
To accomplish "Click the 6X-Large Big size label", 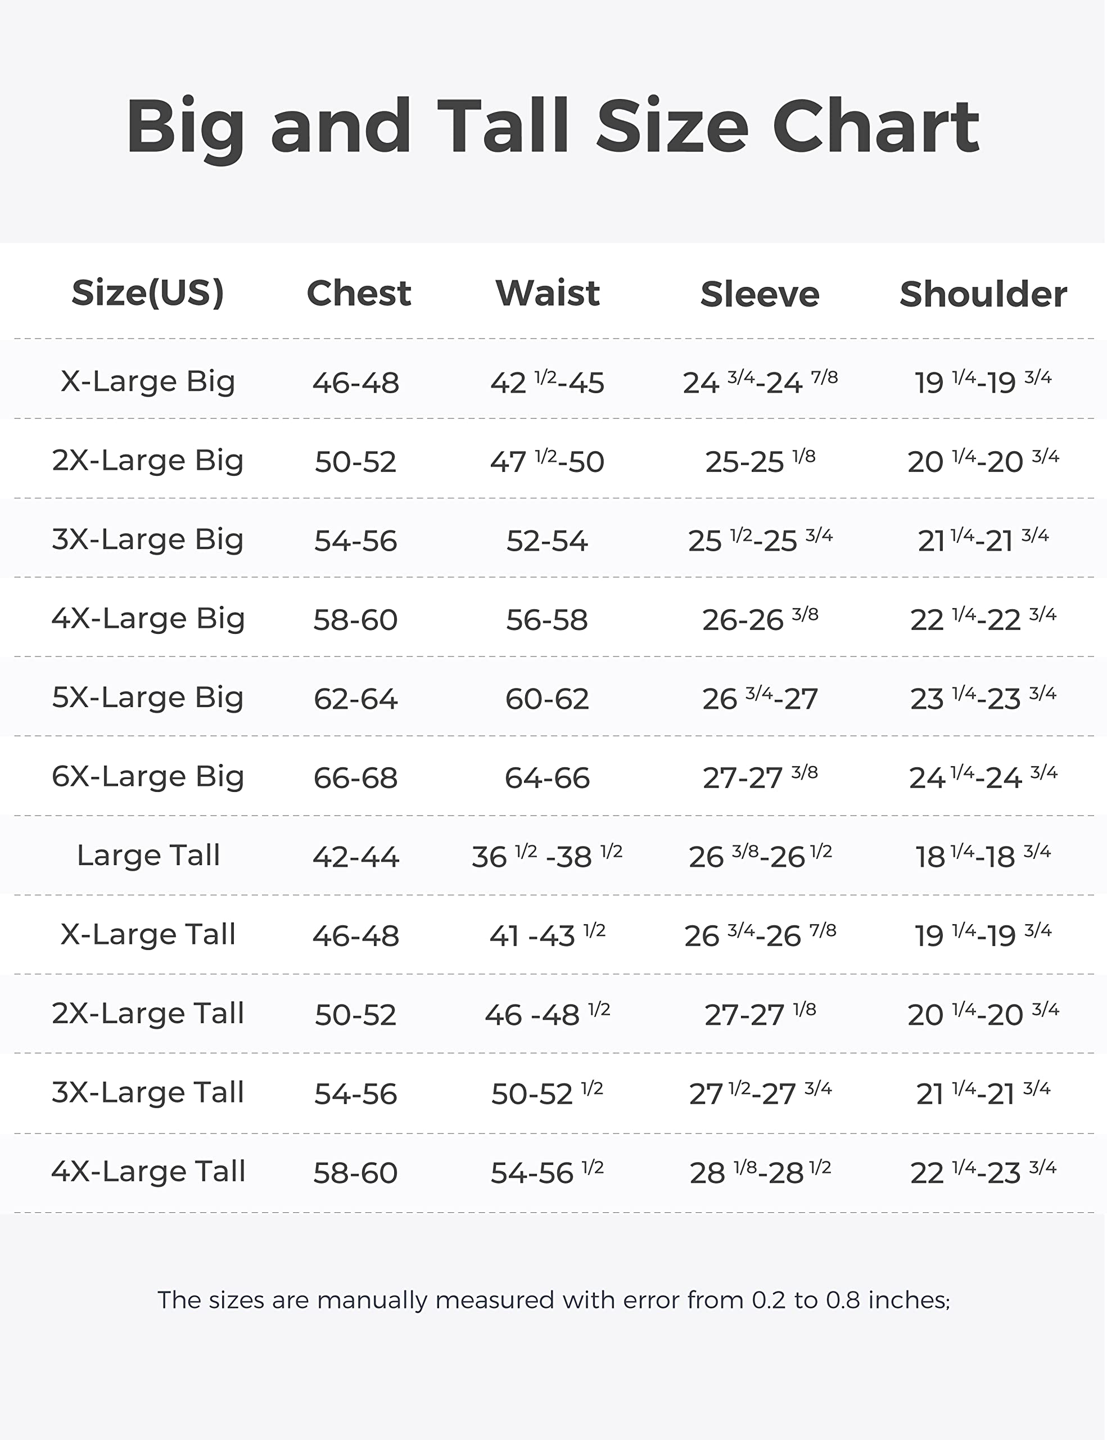I will click(x=148, y=777).
